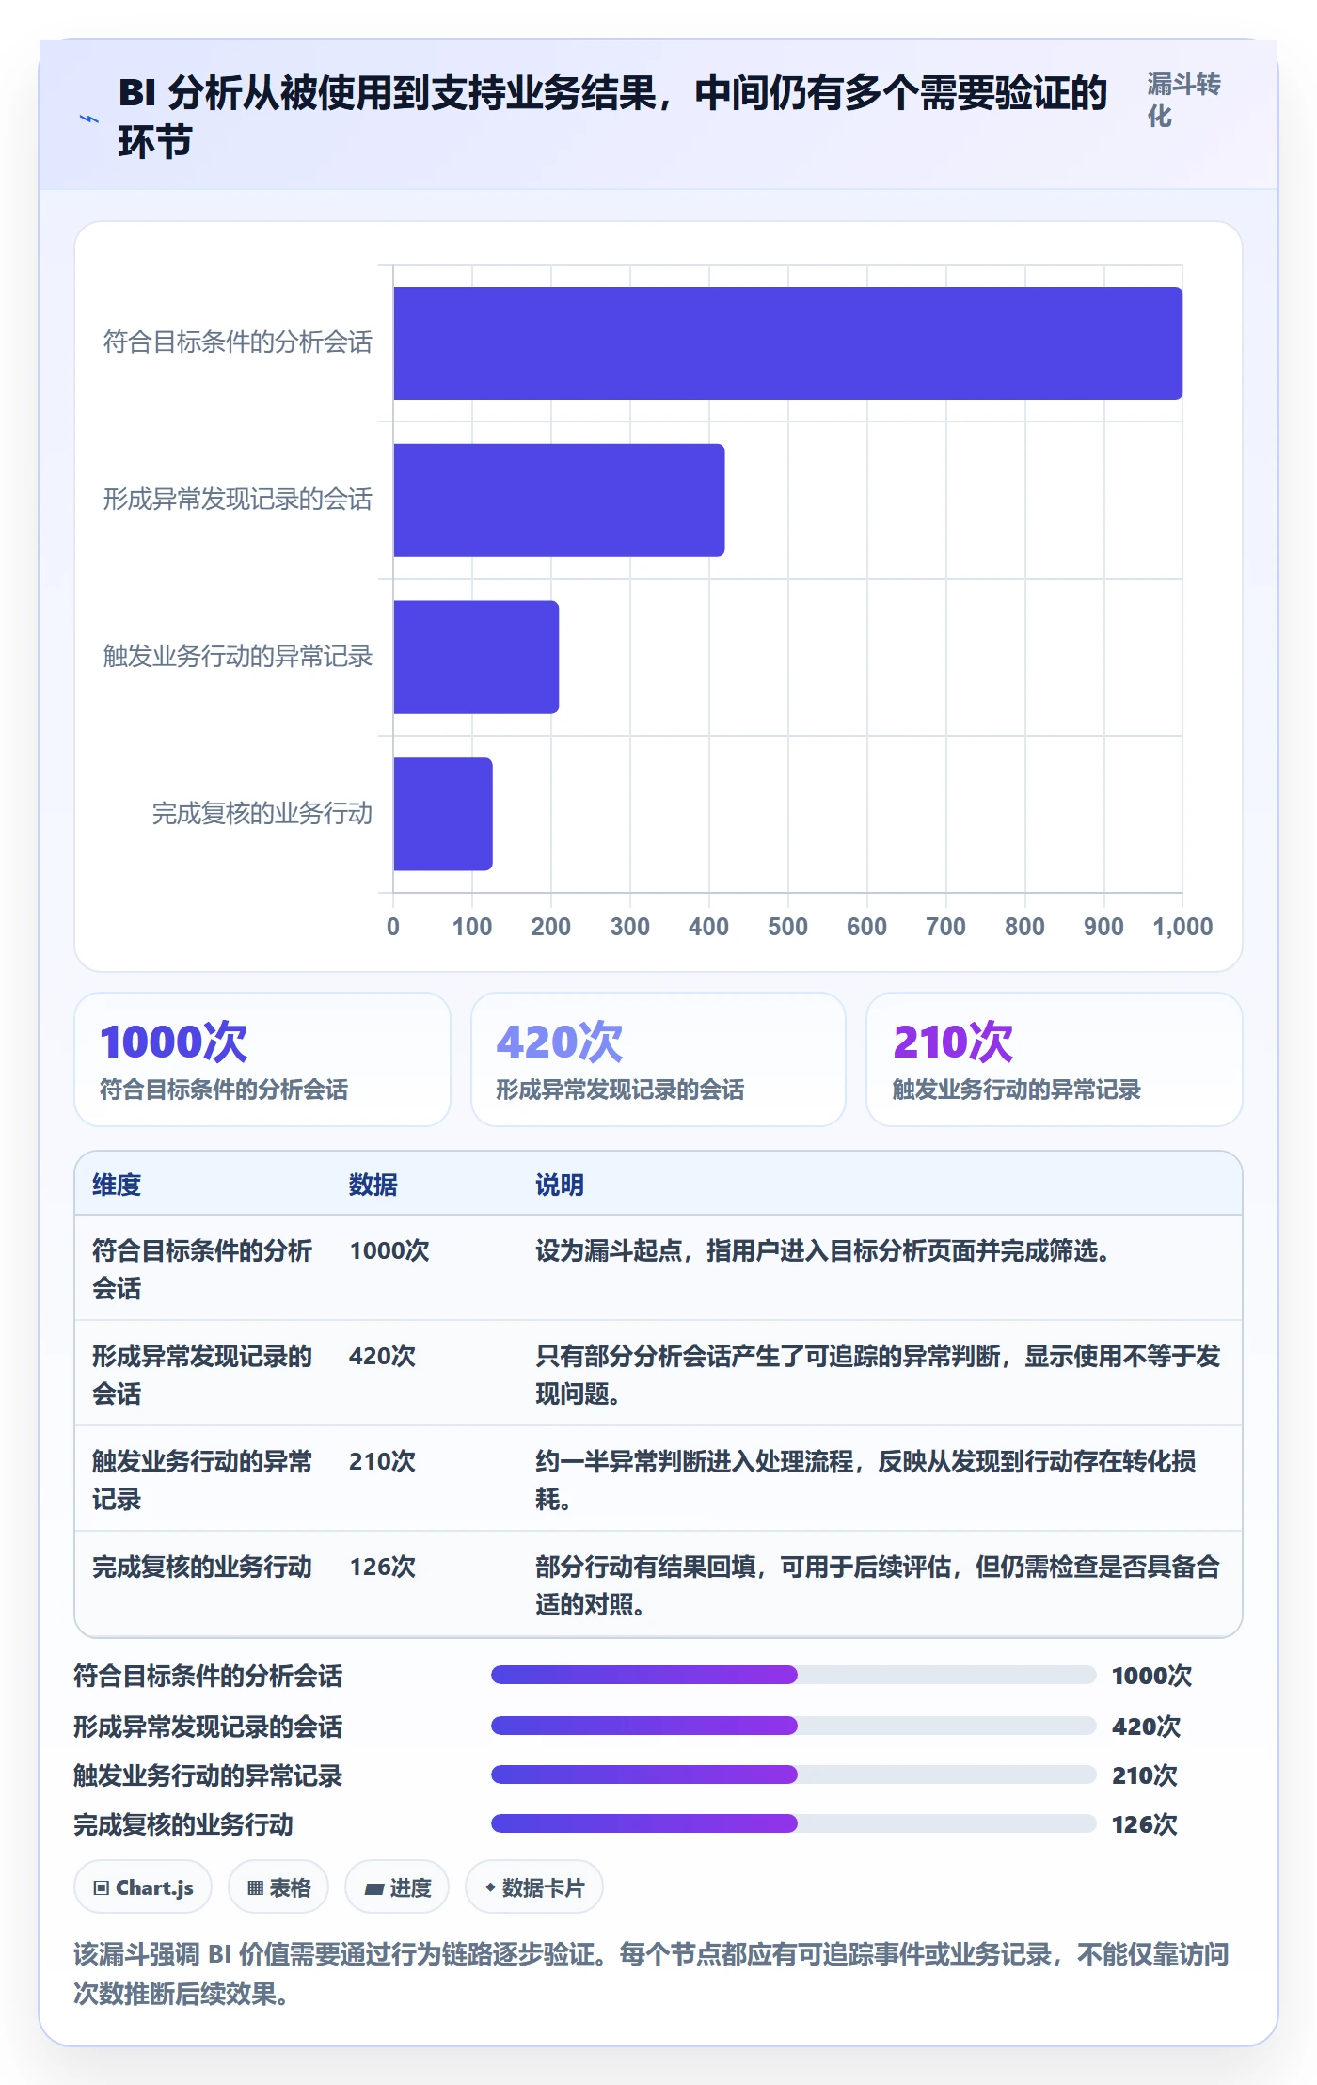The width and height of the screenshot is (1317, 2085).
Task: Click progress bar for 符合目标条件的分析会话
Action: click(793, 1675)
